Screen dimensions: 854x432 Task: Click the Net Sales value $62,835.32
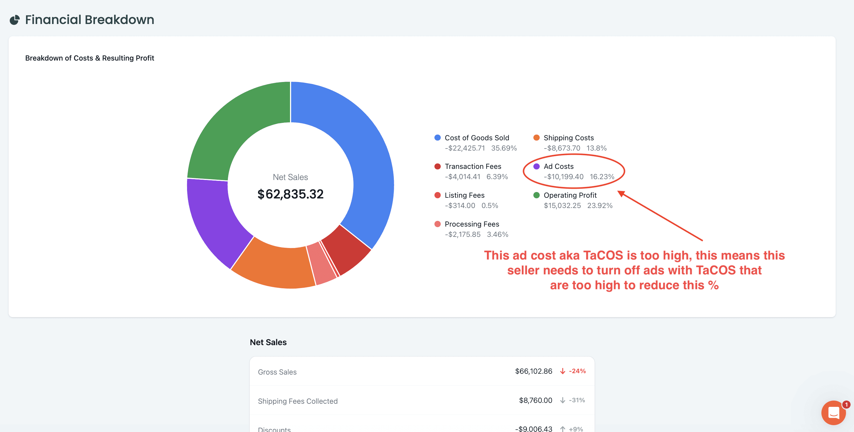290,194
